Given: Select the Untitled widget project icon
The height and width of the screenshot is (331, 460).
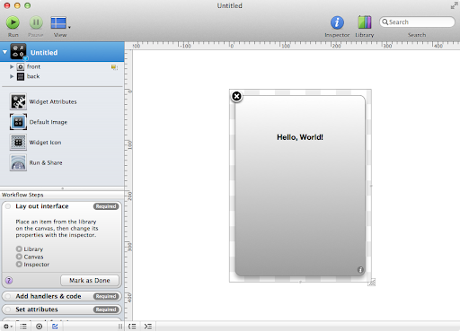Looking at the screenshot, I should 18,51.
